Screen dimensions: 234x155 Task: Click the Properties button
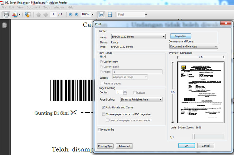point(181,36)
